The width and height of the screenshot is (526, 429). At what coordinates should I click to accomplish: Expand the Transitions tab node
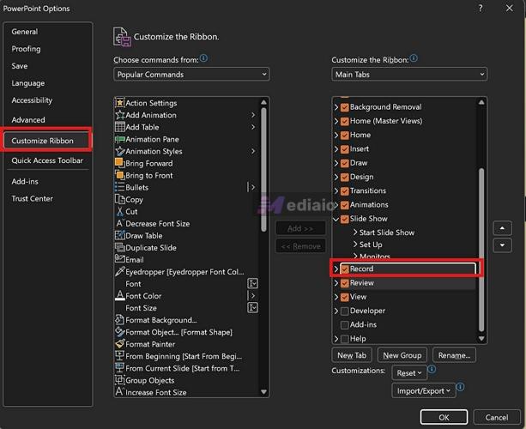click(x=336, y=190)
